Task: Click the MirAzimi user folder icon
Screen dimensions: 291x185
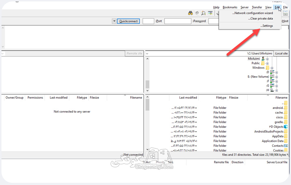Action: [263, 59]
